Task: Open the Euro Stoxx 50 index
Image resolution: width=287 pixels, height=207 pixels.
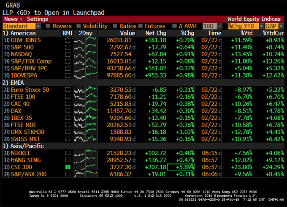Action: (x=30, y=90)
